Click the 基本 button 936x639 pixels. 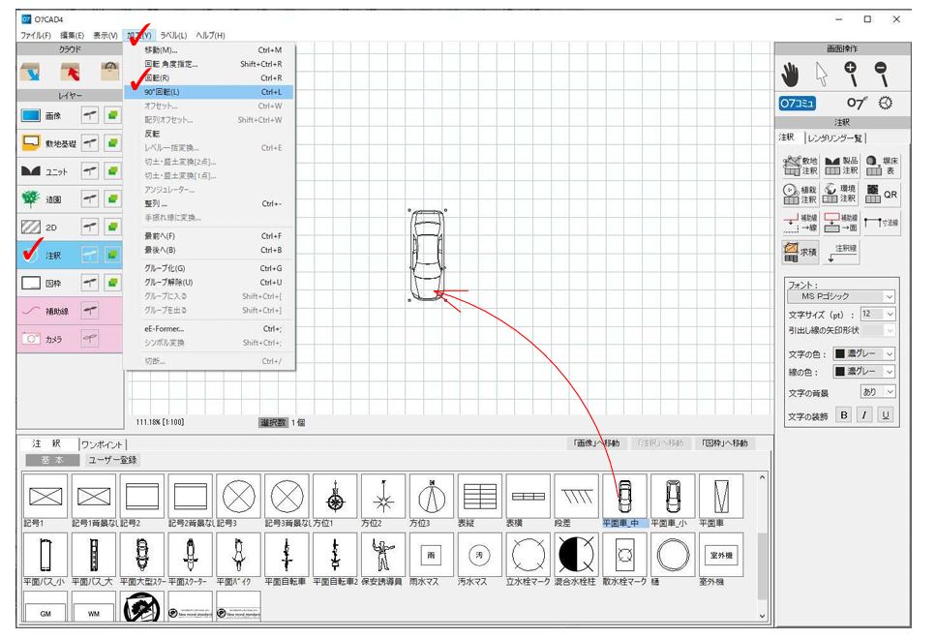click(52, 460)
